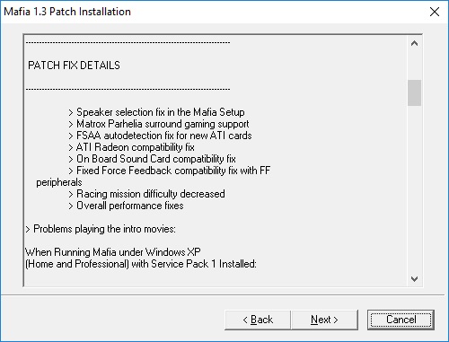The height and width of the screenshot is (342, 449).
Task: Click the Overall performance fixes line
Action: click(x=126, y=206)
